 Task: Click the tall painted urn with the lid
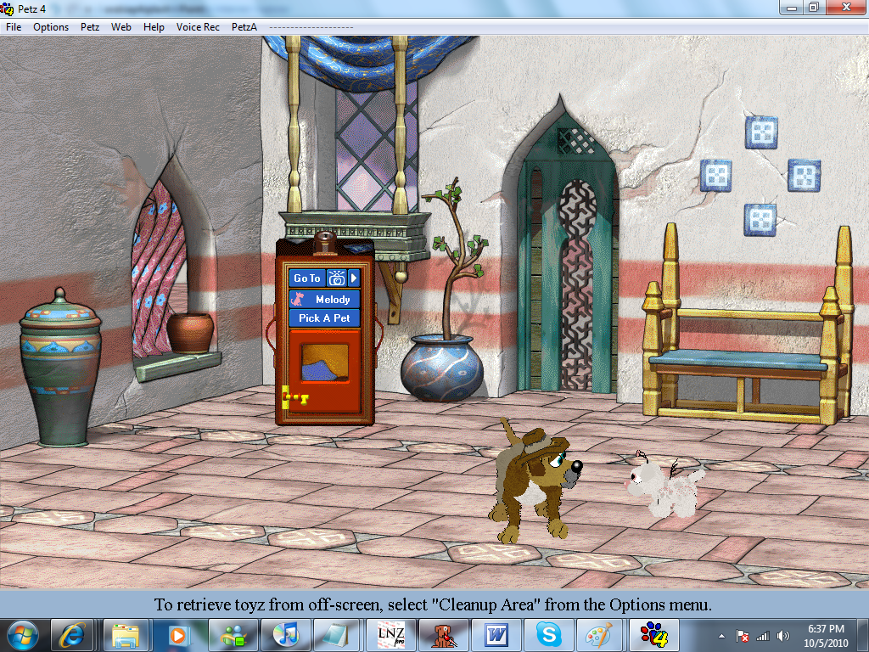click(60, 368)
